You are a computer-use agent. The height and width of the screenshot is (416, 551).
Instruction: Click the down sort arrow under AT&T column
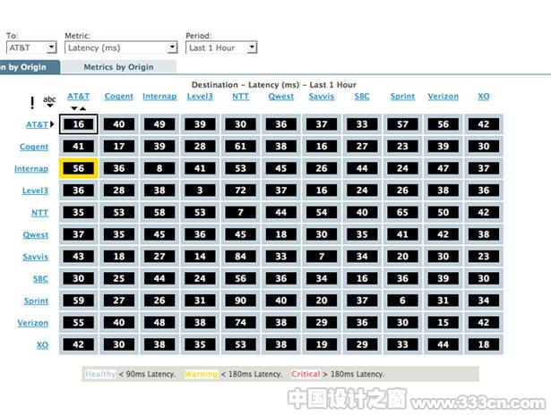73,108
